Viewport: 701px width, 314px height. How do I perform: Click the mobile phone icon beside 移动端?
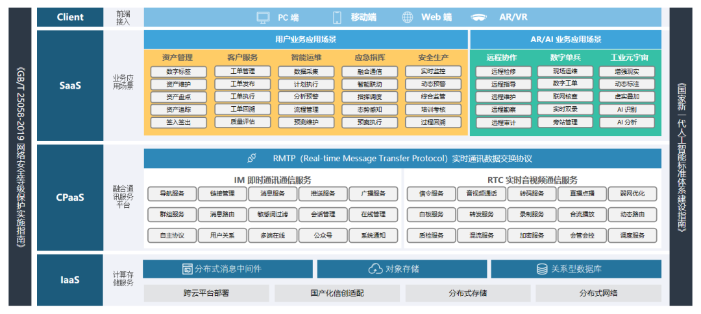[x=337, y=17]
